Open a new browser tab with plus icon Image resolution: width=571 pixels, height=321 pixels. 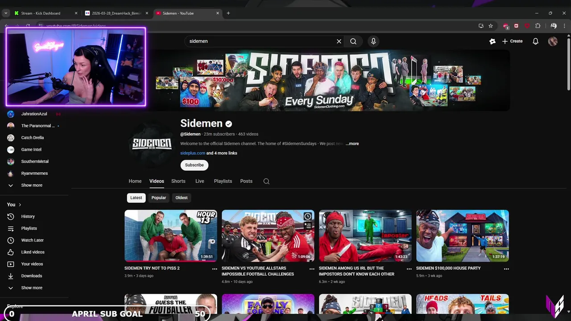point(228,13)
